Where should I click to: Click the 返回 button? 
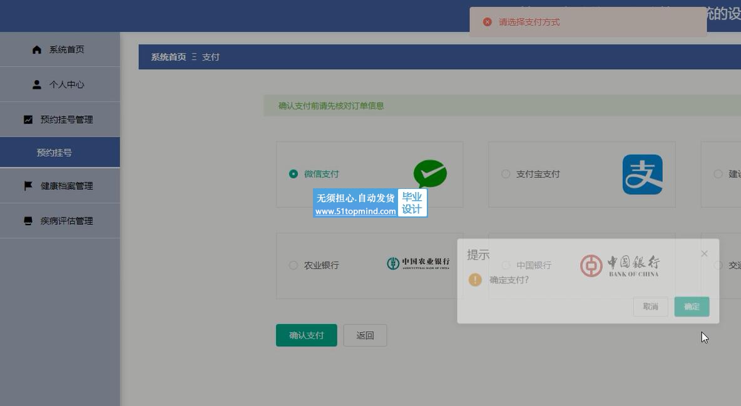(x=365, y=335)
